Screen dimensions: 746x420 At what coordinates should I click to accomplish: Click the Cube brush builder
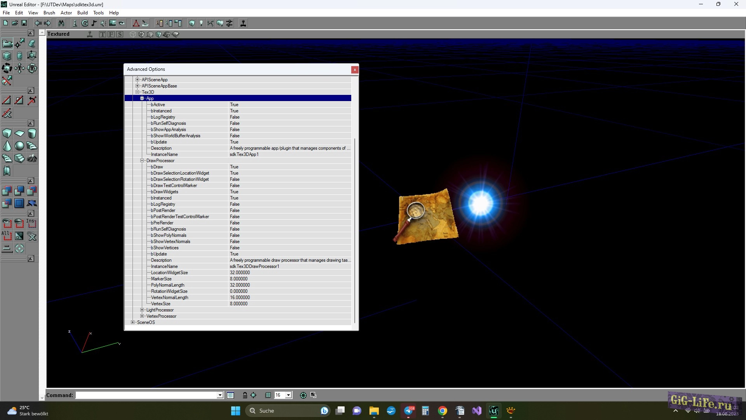click(x=7, y=133)
